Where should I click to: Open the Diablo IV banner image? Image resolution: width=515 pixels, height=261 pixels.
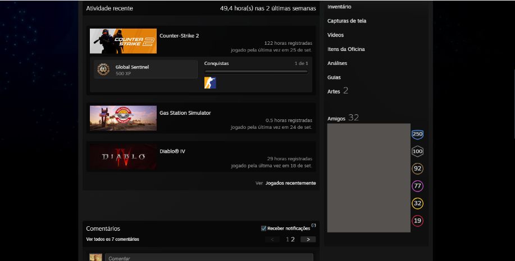(123, 156)
